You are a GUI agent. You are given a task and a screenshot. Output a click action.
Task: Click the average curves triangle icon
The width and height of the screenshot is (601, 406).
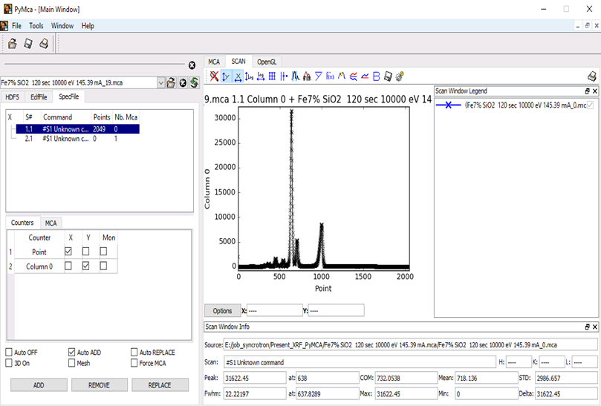click(x=319, y=76)
